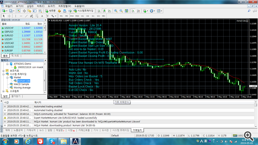Toggle the Data Window crosshair-target icon
This screenshot has width=258, height=145.
pyautogui.click(x=24, y=11)
